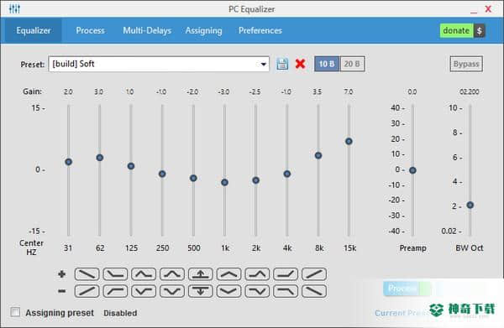
Task: Apply the minus-row low-shelf cut curve
Action: (x=115, y=291)
